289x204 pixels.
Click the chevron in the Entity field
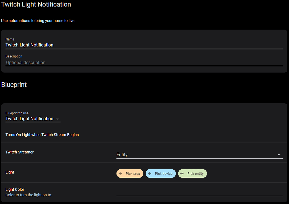279,155
